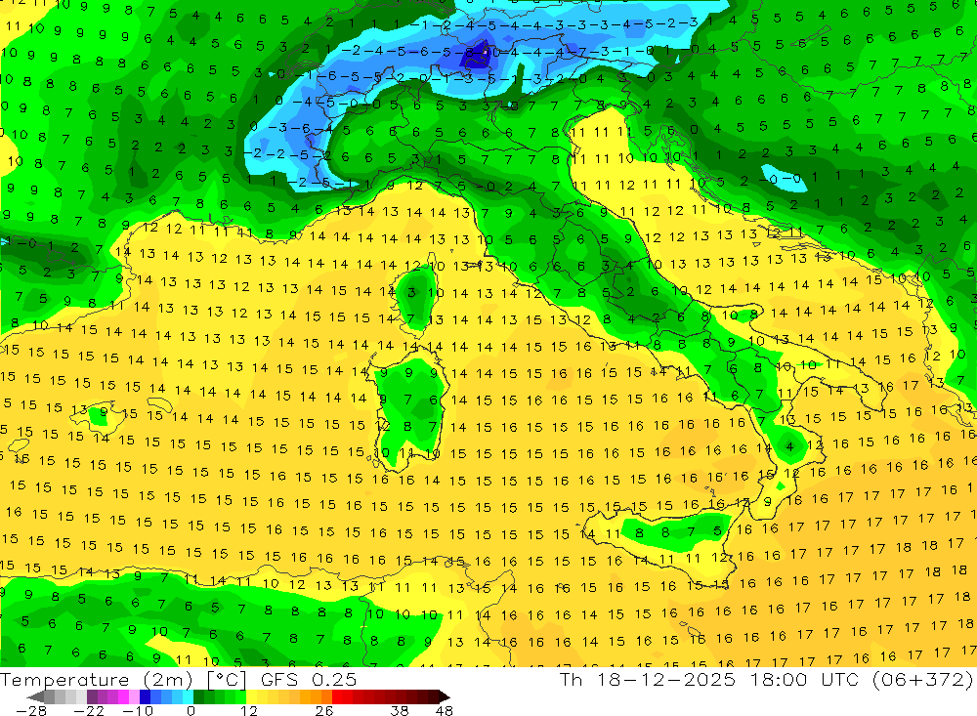Image resolution: width=977 pixels, height=716 pixels.
Task: Click the '48' legend scale label
Action: tap(445, 710)
